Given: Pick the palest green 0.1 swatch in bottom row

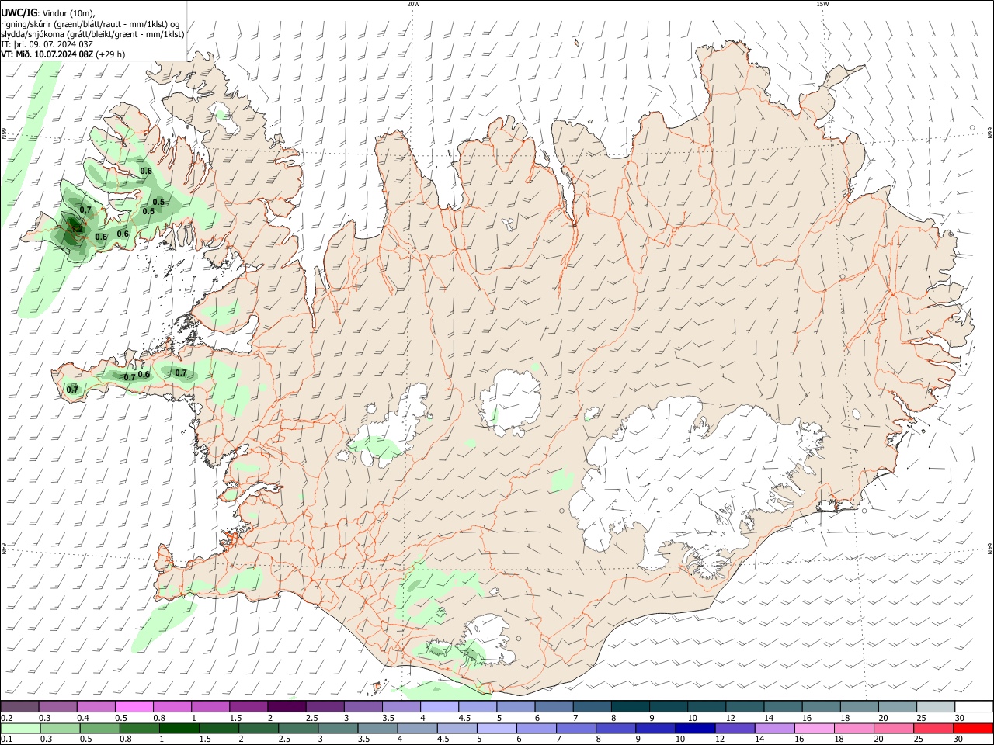Looking at the screenshot, I should pos(20,728).
